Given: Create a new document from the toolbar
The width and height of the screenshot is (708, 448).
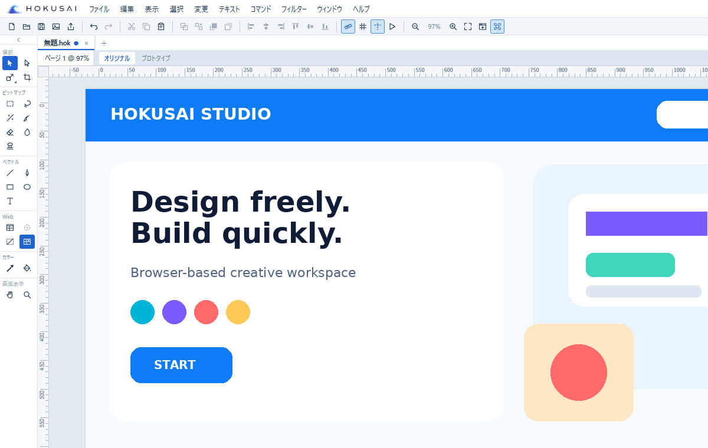Looking at the screenshot, I should coord(12,27).
